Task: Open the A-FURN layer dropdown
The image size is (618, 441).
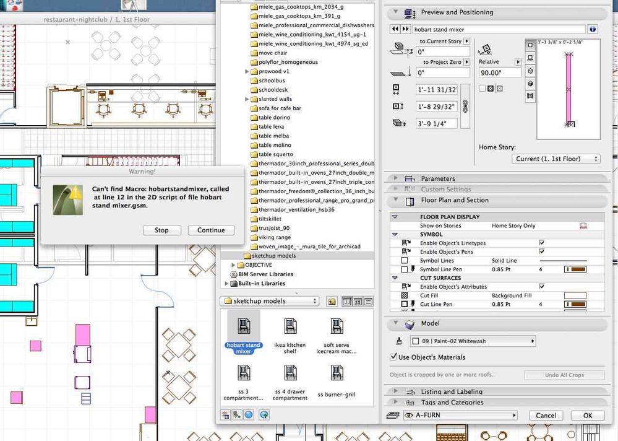Action: tap(461, 416)
